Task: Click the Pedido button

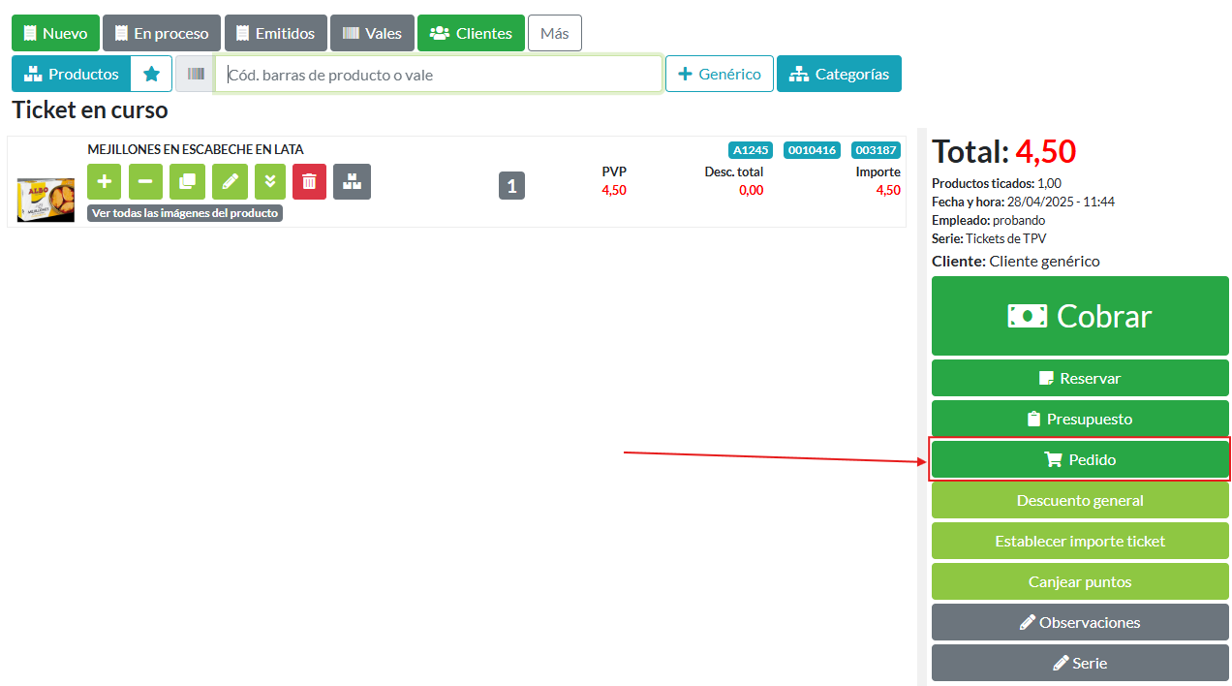Action: click(x=1080, y=459)
